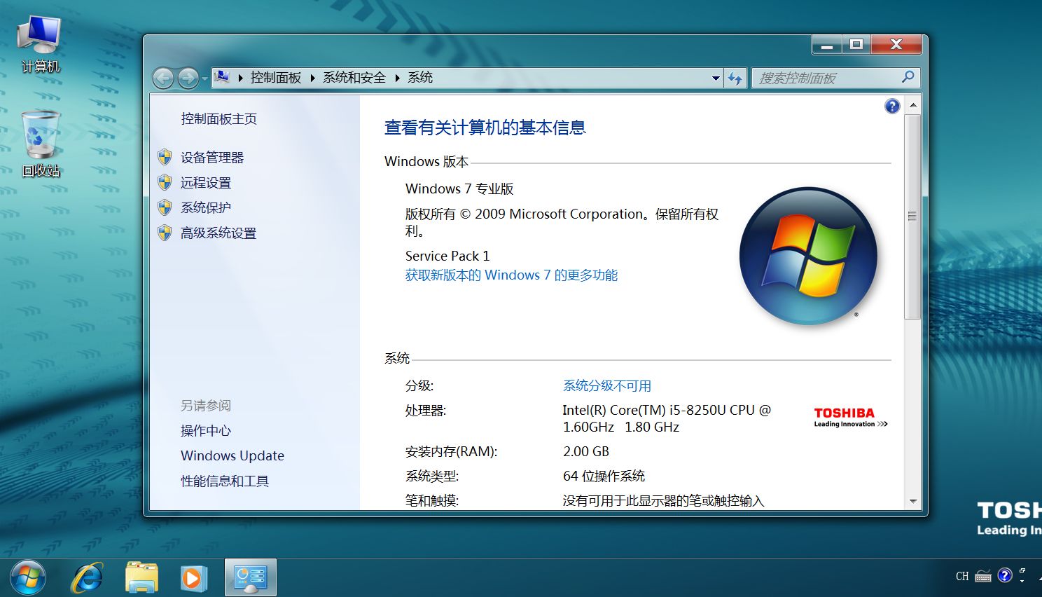Click the 2.00 GB RAM value

pos(586,452)
